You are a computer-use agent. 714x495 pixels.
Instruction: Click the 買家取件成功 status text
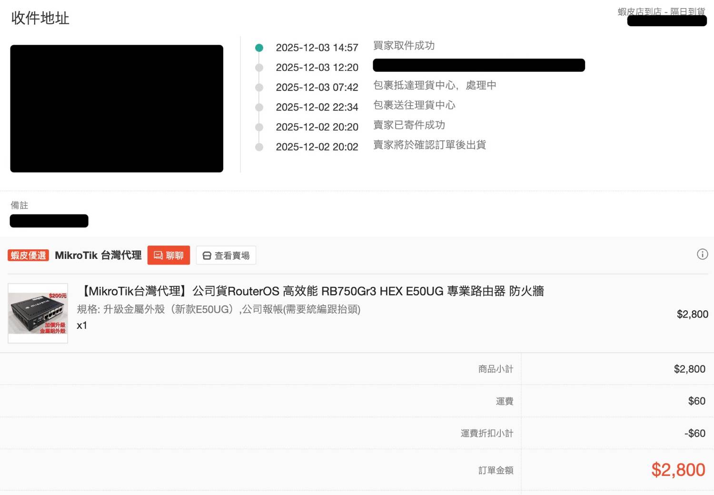pyautogui.click(x=404, y=46)
